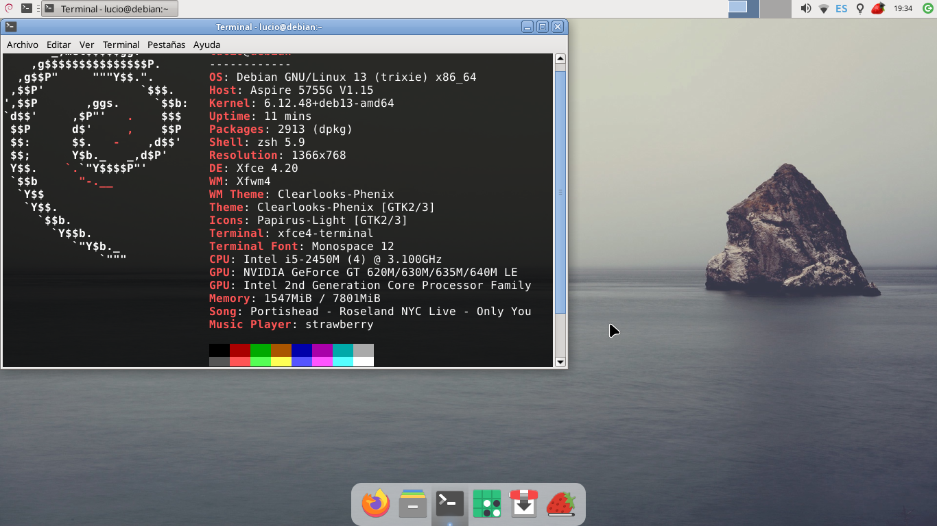937x526 pixels.
Task: Click the 'WM Theme: Clearlooks-Phenix' line
Action: click(x=302, y=195)
